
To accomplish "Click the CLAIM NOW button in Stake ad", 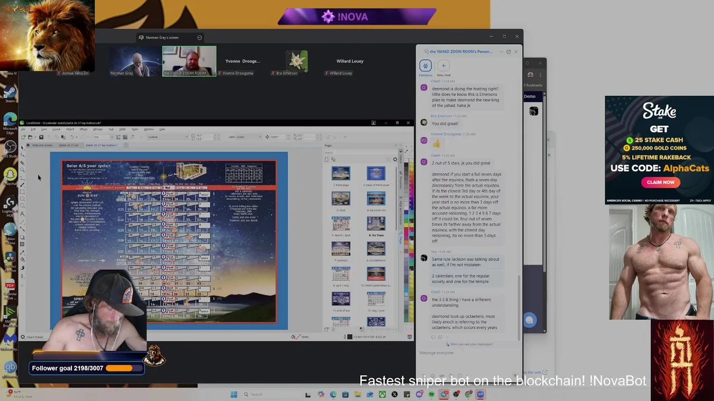I will (660, 182).
